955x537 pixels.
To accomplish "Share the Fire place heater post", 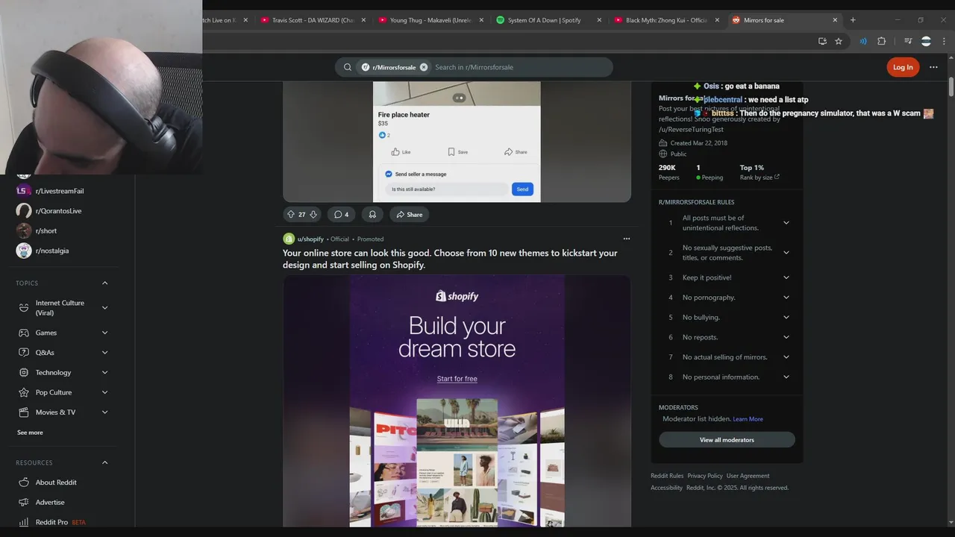I will tap(409, 214).
